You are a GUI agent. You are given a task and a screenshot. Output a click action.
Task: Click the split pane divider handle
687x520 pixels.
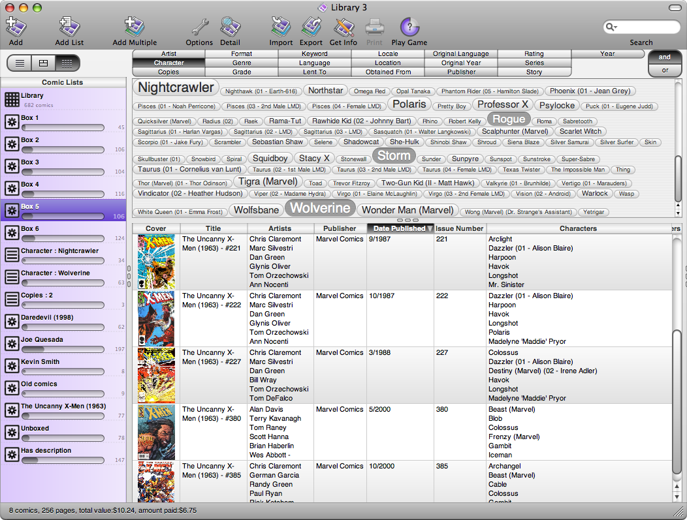click(407, 220)
